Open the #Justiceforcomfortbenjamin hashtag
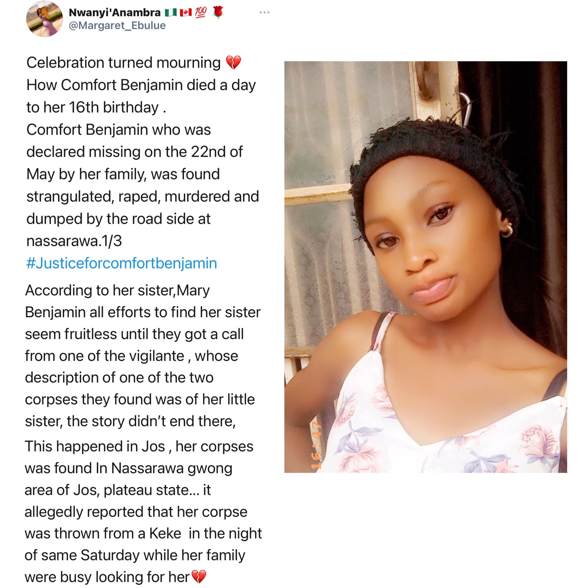Viewport: 588px width, 588px height. (x=121, y=263)
